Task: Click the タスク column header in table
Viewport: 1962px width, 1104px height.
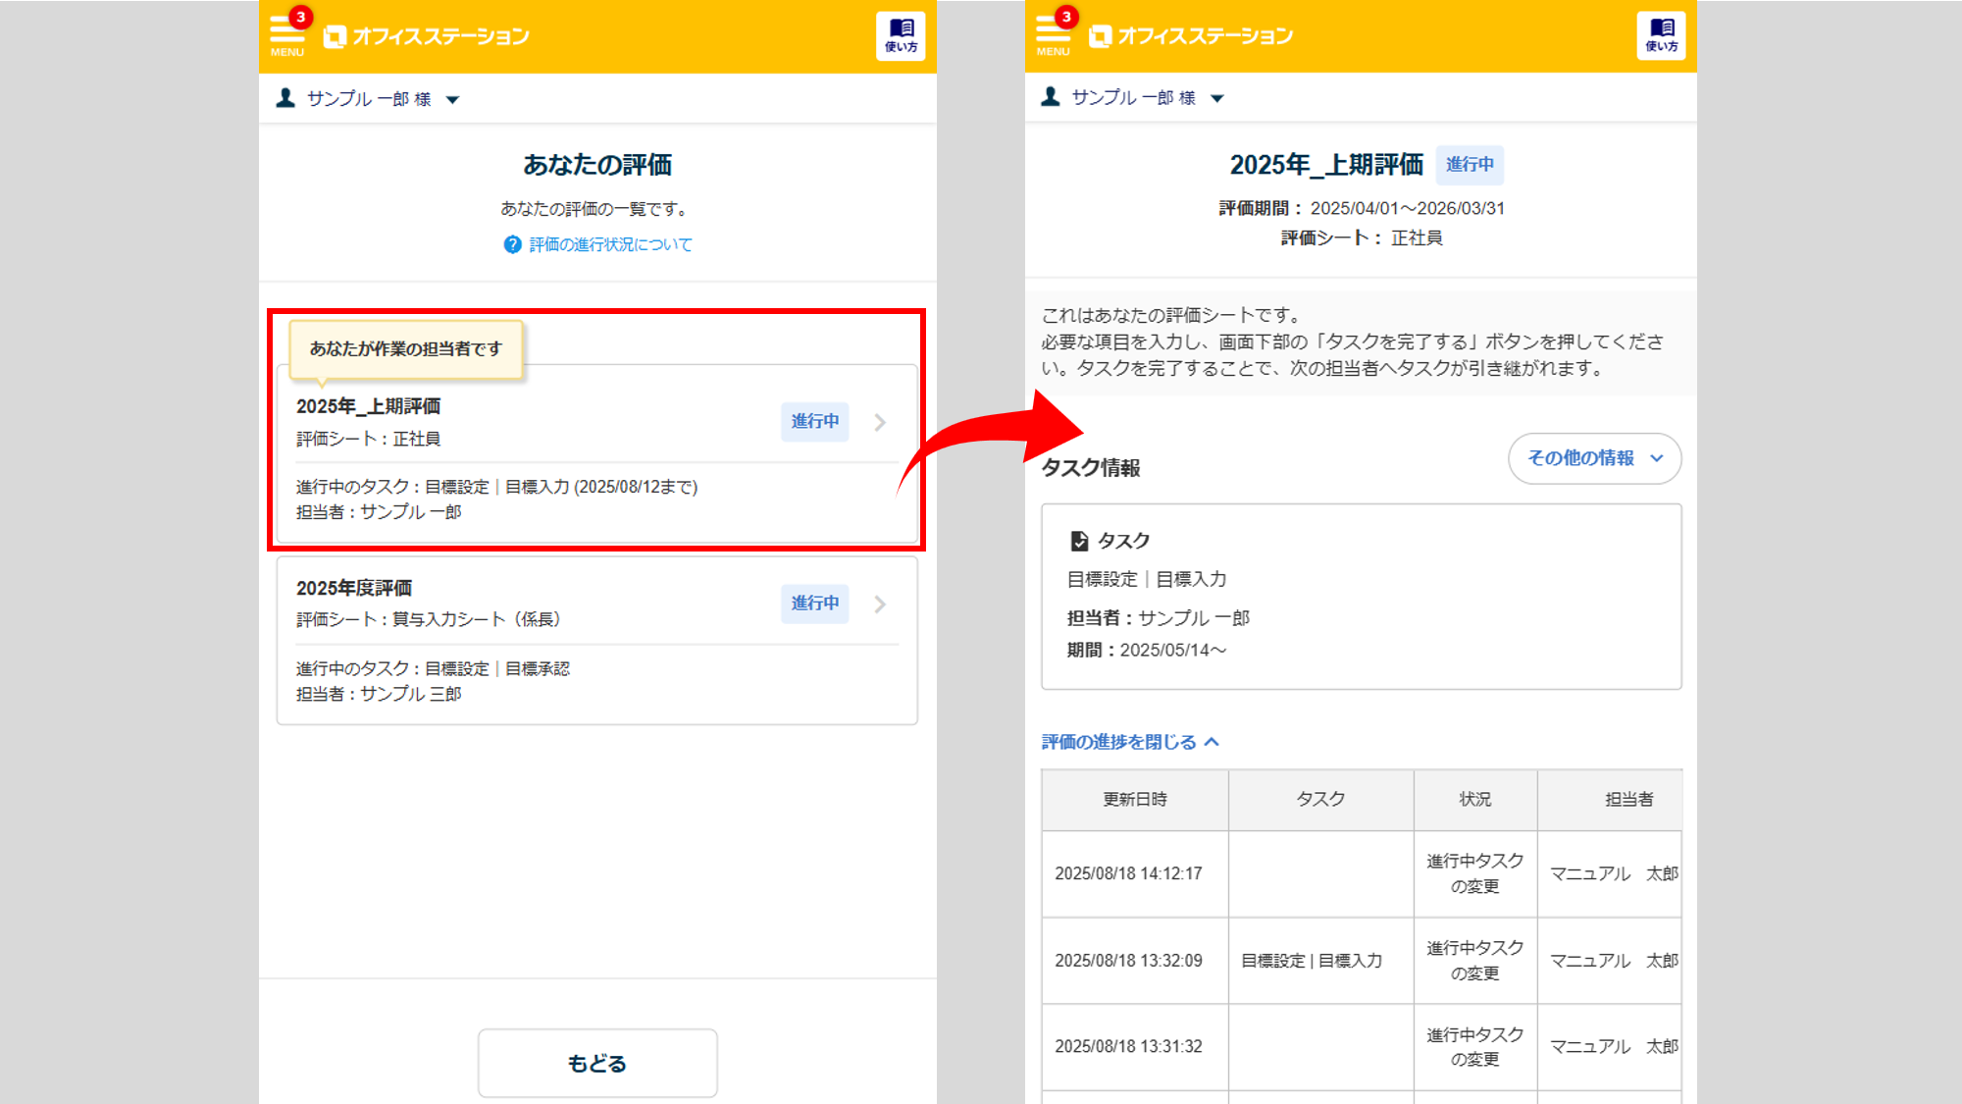Action: pyautogui.click(x=1320, y=800)
